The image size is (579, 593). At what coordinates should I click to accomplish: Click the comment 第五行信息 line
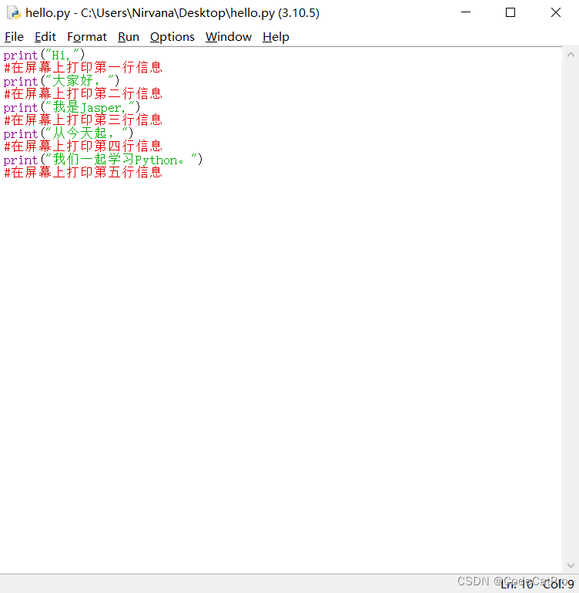pyautogui.click(x=82, y=173)
